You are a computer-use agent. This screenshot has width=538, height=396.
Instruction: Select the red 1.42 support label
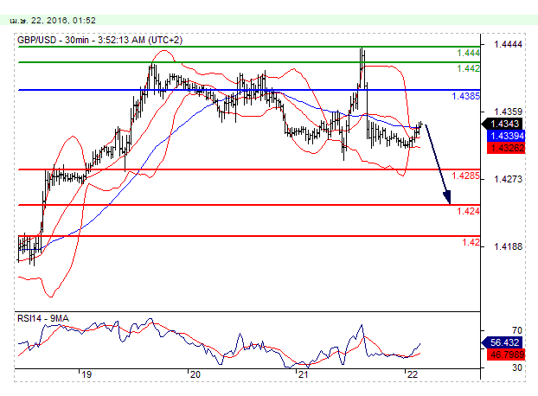pyautogui.click(x=471, y=242)
